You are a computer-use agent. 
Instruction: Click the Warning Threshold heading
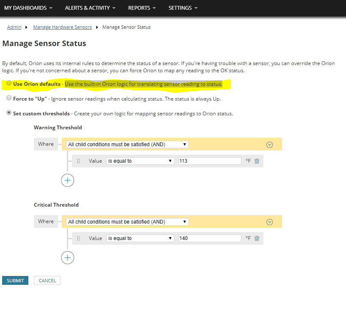point(58,128)
